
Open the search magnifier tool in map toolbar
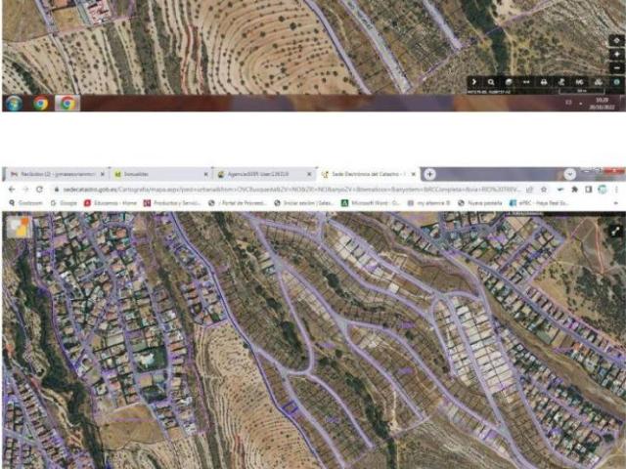coord(491,82)
